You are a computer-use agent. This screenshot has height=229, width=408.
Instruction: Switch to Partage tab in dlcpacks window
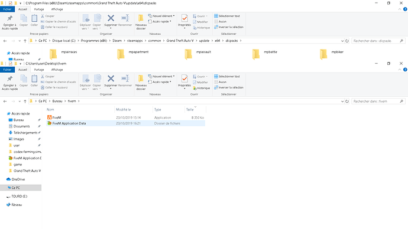point(39,9)
